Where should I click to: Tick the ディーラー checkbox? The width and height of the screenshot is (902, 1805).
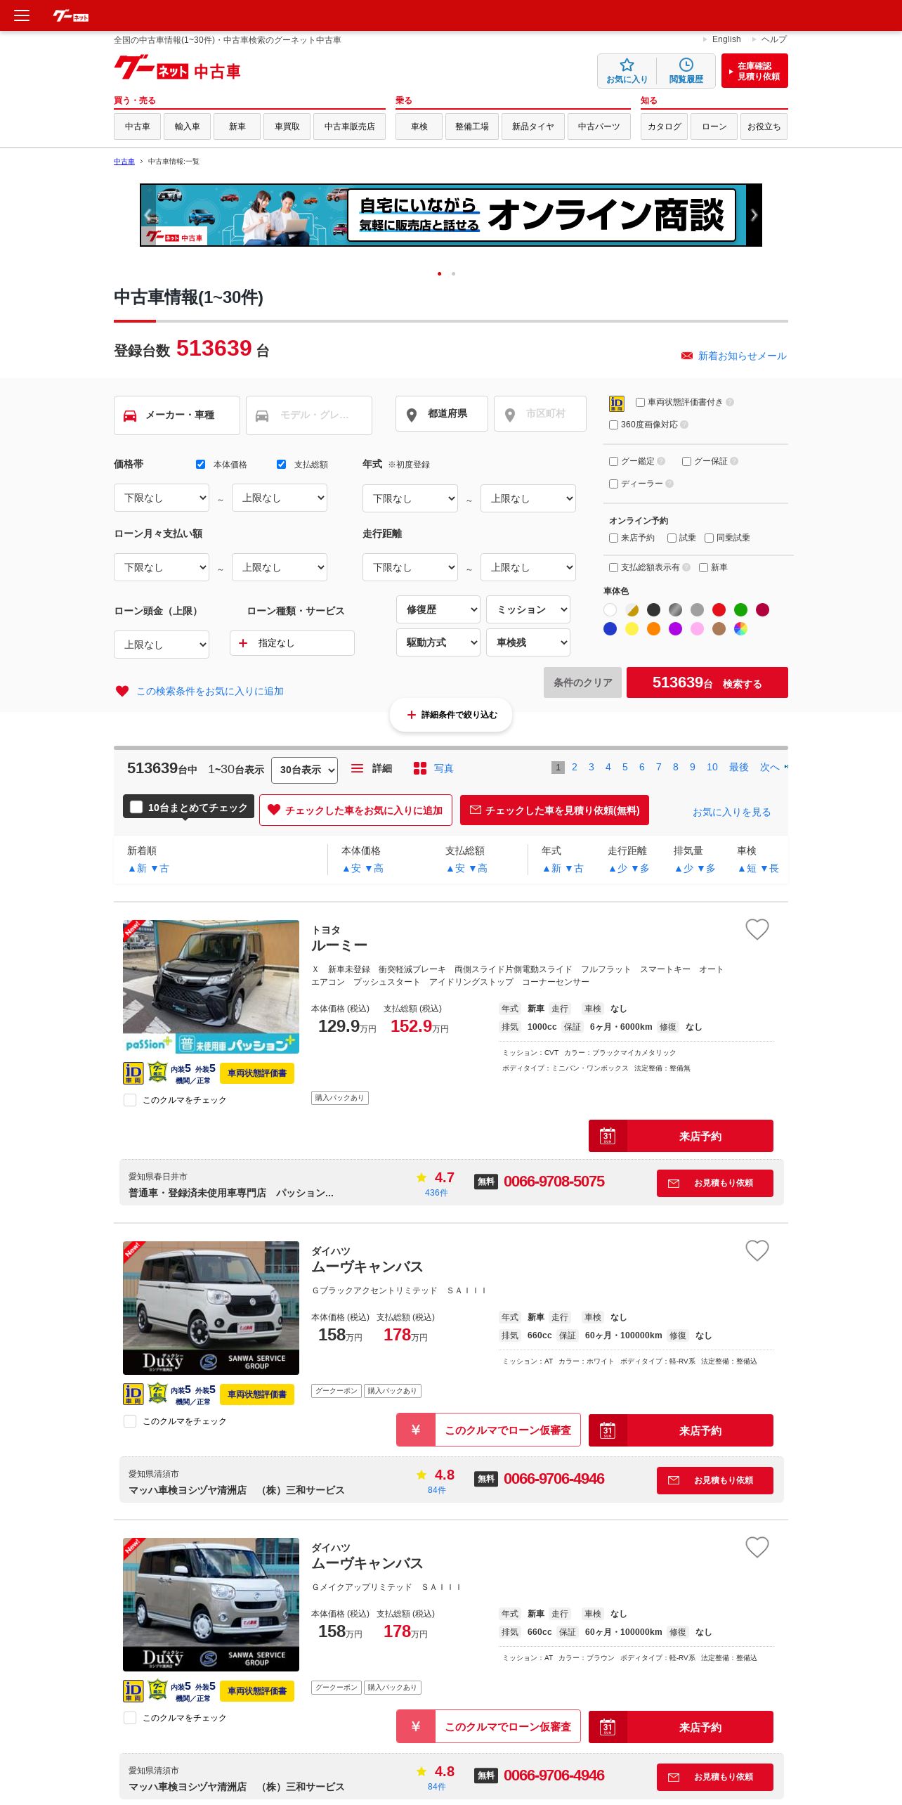pos(613,484)
